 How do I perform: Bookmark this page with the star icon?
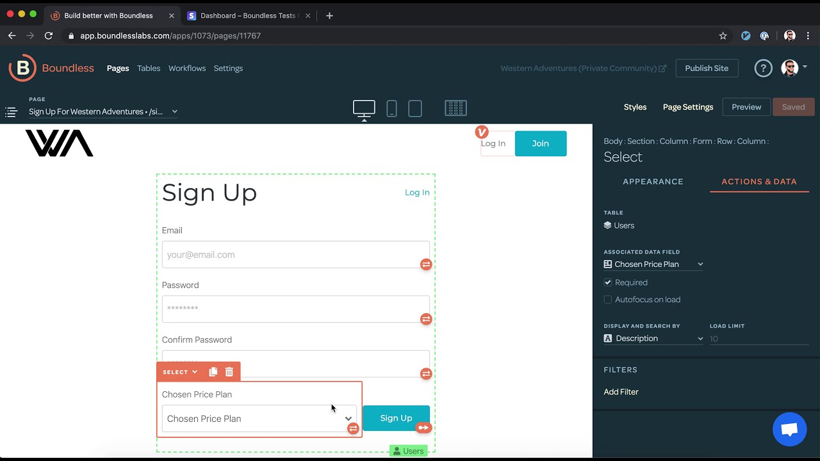(x=723, y=36)
